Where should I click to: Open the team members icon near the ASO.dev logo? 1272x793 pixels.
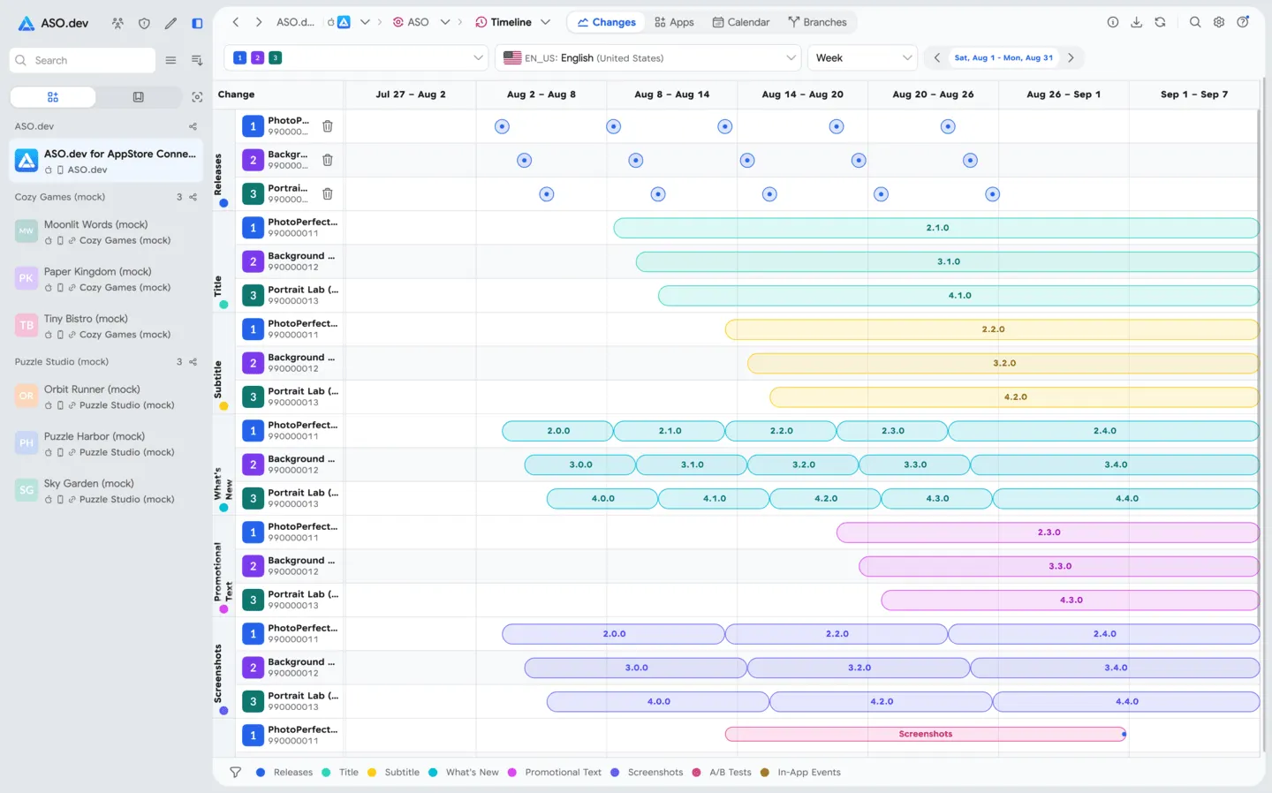[117, 23]
